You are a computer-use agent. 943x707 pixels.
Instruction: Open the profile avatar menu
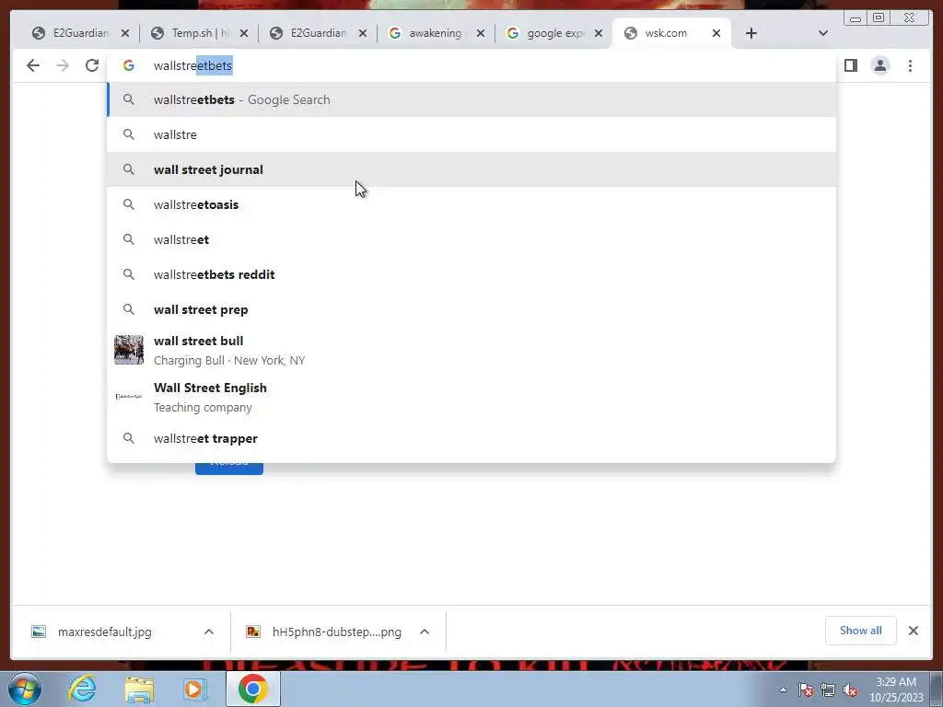[x=879, y=65]
